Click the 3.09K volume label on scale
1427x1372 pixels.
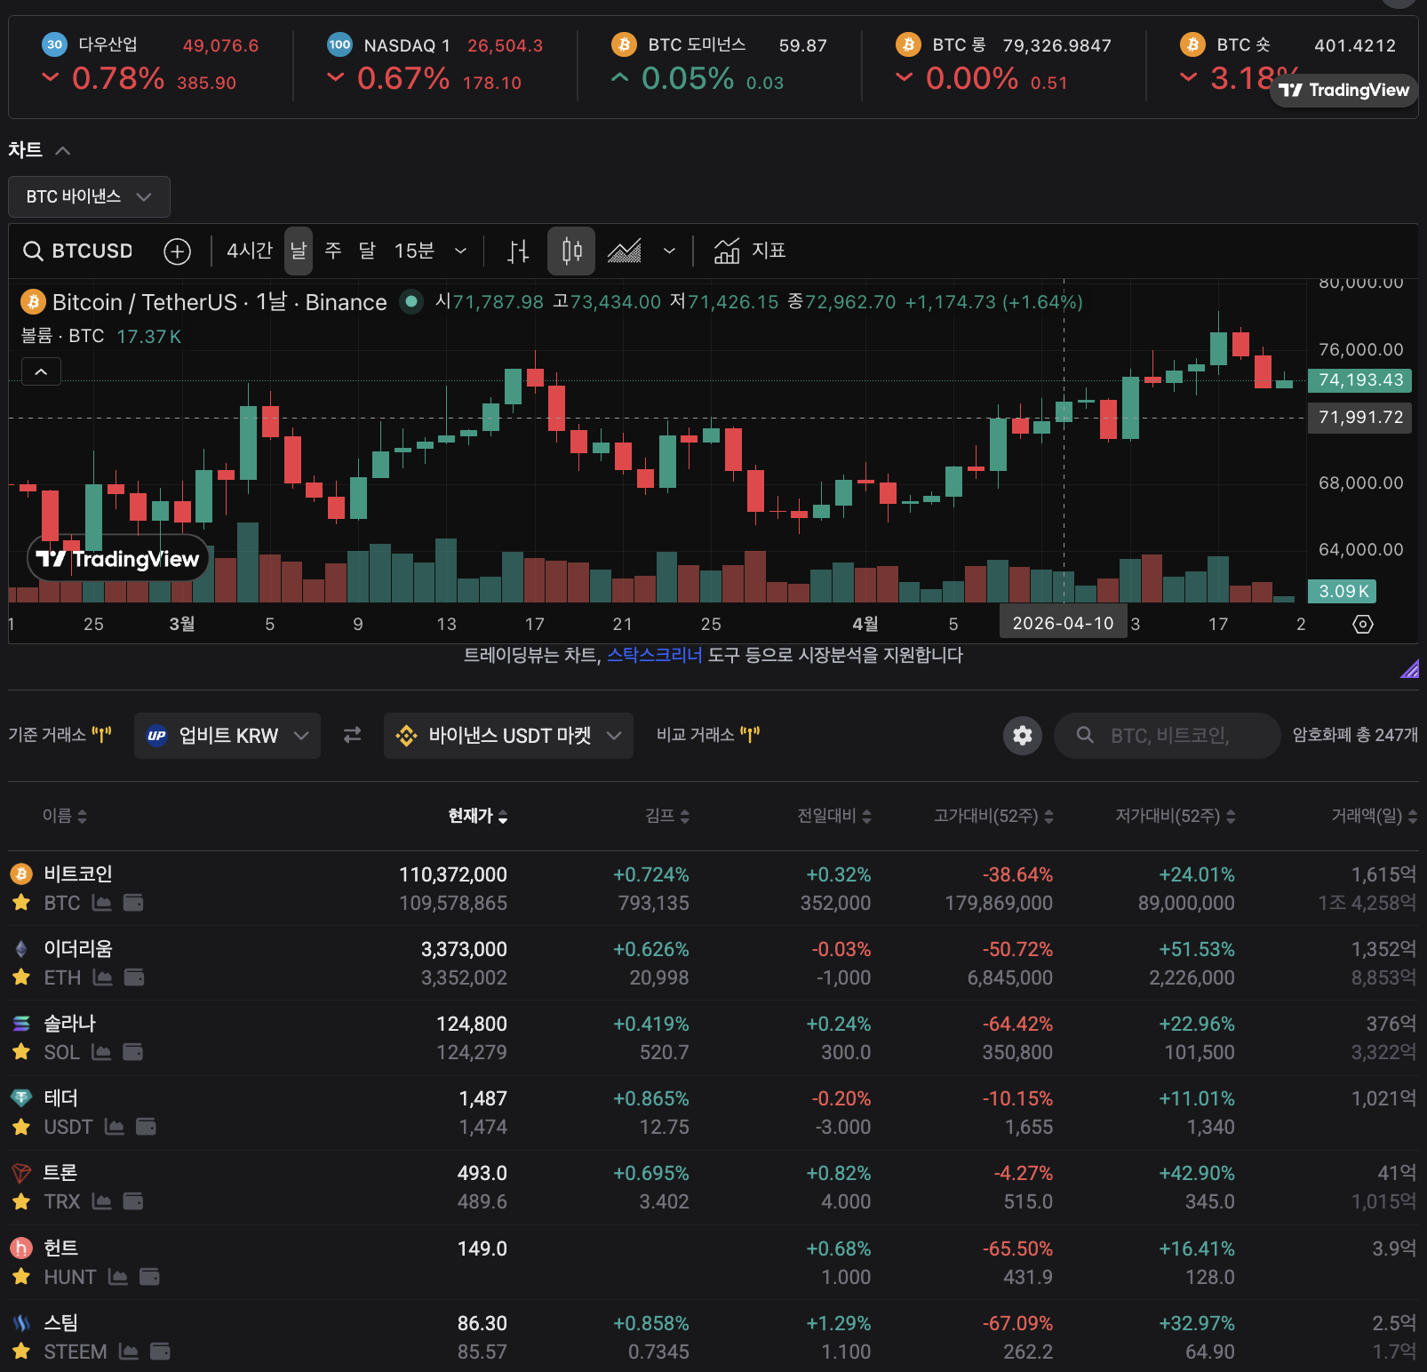point(1343,592)
